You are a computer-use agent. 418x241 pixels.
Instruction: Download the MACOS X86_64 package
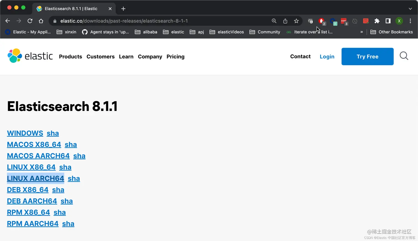coord(34,144)
